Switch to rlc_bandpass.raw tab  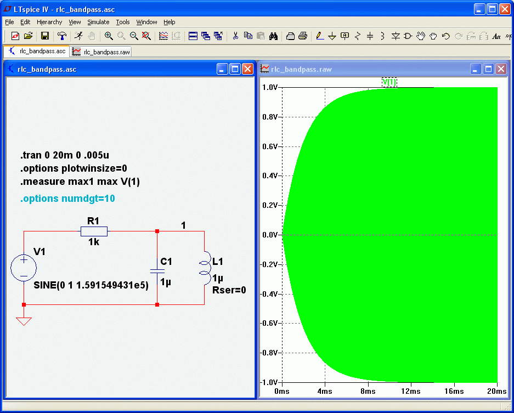point(101,52)
